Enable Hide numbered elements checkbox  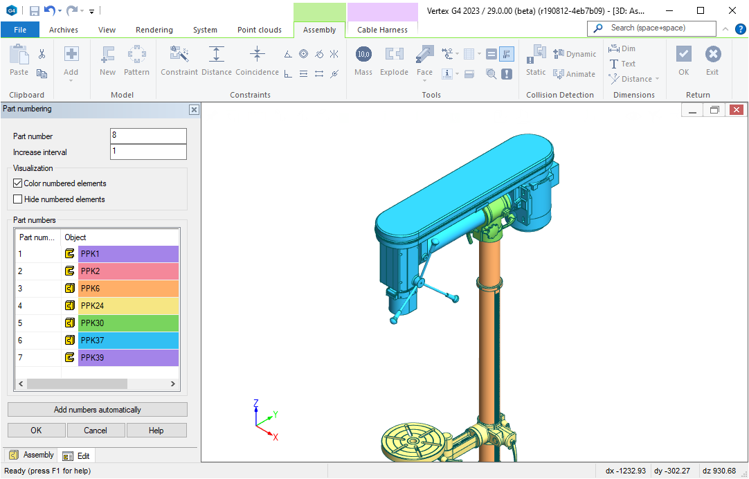point(19,199)
